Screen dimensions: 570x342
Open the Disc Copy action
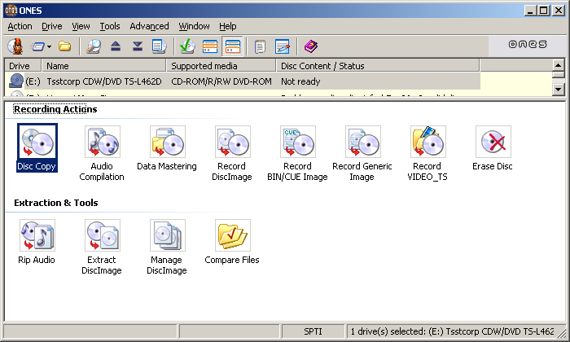37,142
